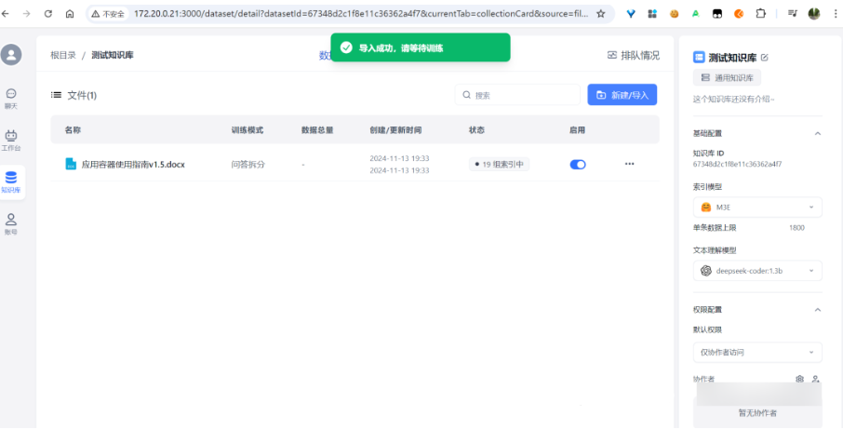This screenshot has width=843, height=429.
Task: Click the 1800 data limit value
Action: tap(796, 228)
